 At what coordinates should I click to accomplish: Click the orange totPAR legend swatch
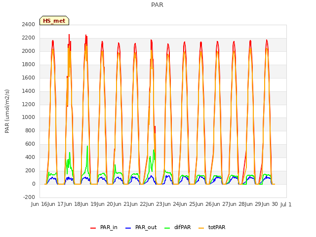[x=201, y=228]
